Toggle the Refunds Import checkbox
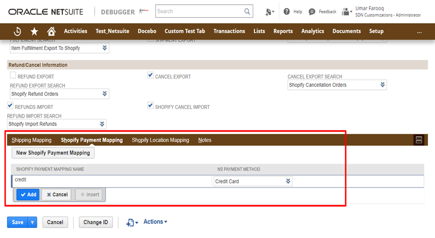The height and width of the screenshot is (238, 435). (x=10, y=106)
